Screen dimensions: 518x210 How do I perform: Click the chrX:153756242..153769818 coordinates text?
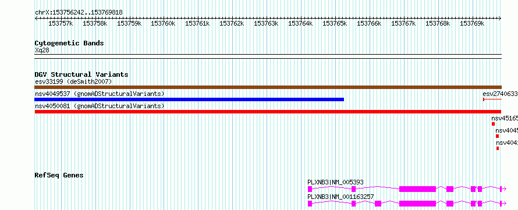[x=79, y=12]
